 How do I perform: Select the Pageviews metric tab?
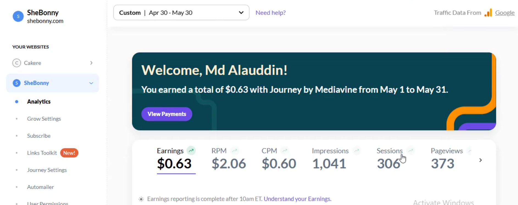[447, 159]
